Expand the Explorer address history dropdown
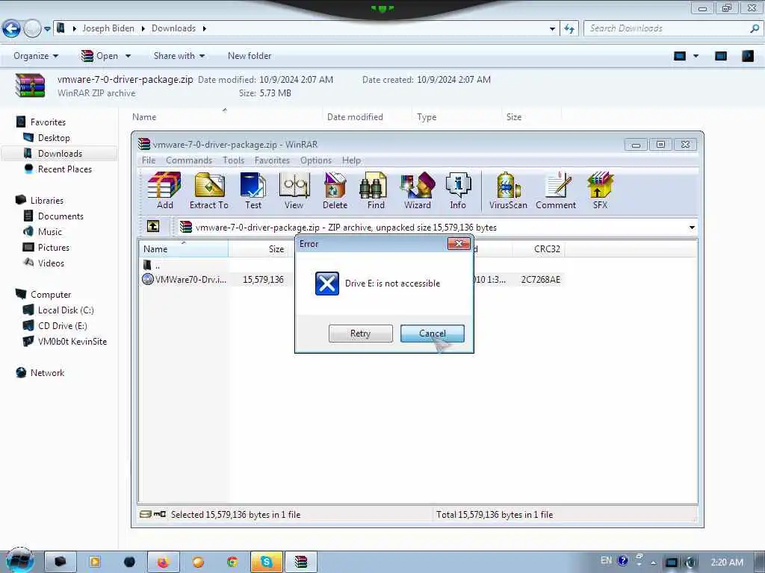765x573 pixels. (552, 29)
